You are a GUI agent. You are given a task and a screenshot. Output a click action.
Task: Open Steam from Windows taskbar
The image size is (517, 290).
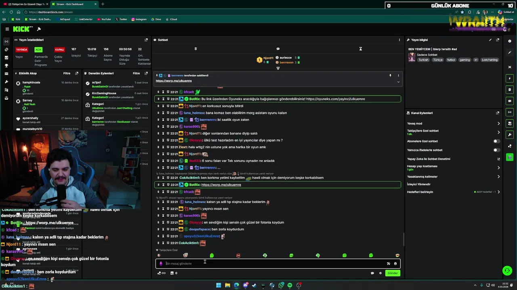coord(254,285)
